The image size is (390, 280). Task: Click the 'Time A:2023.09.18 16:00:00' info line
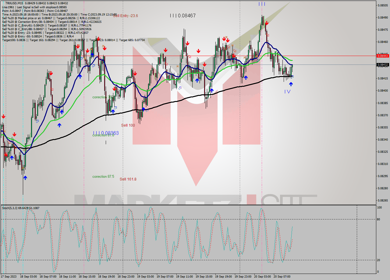point(59,14)
